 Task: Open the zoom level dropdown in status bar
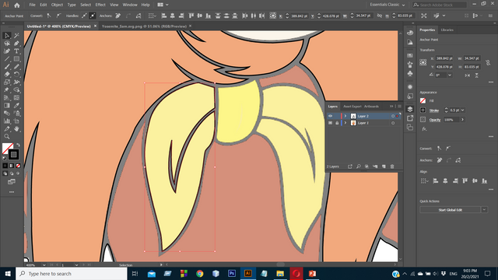[x=44, y=264]
